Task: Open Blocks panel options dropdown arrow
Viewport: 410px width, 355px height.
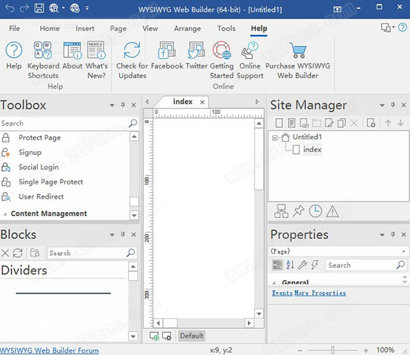Action: pyautogui.click(x=113, y=235)
